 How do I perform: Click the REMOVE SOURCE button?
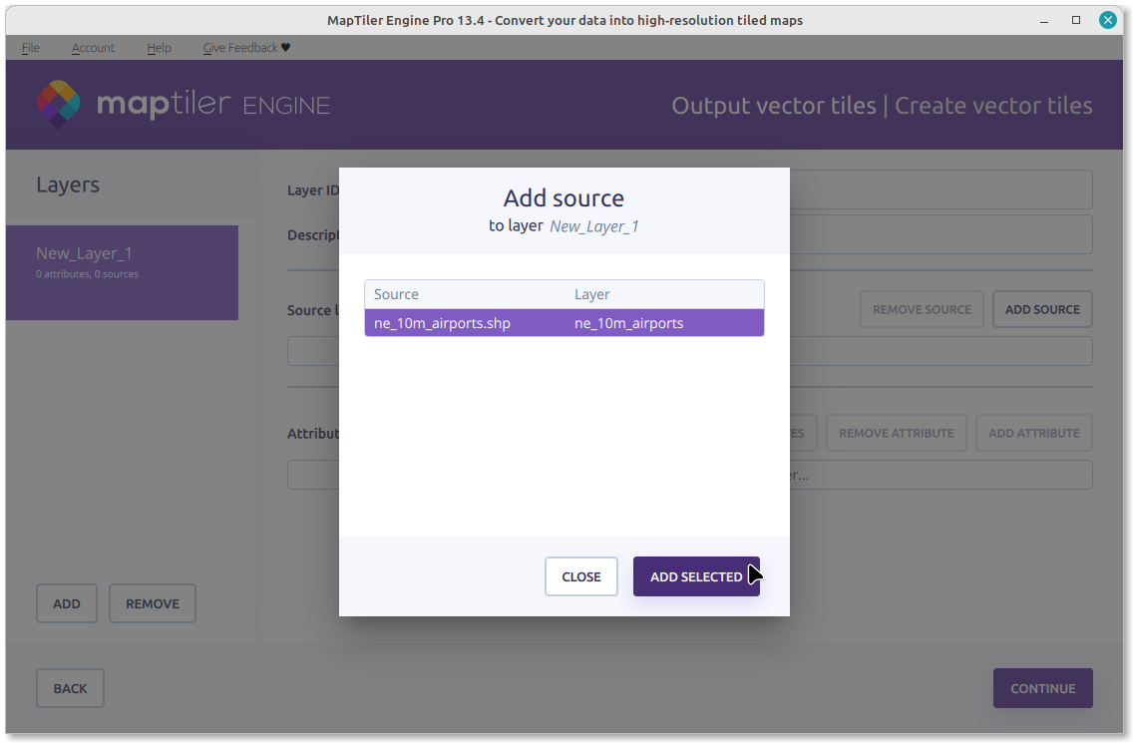pos(922,309)
